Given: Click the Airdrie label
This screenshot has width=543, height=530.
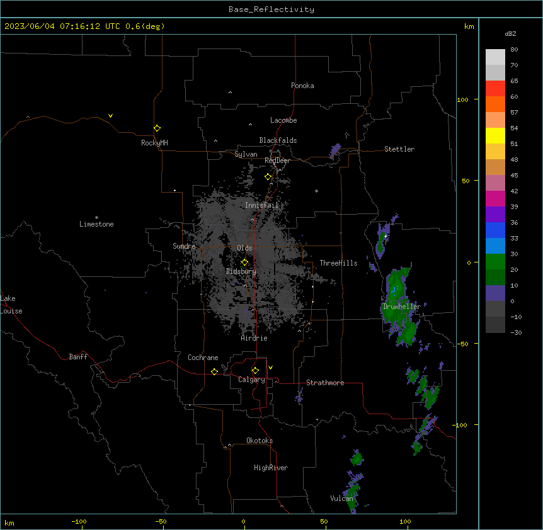Looking at the screenshot, I should click(x=254, y=338).
